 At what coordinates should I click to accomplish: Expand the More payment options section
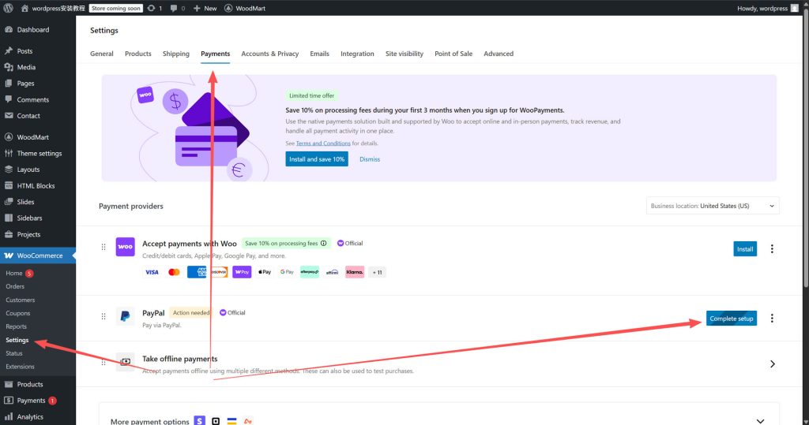pos(761,421)
